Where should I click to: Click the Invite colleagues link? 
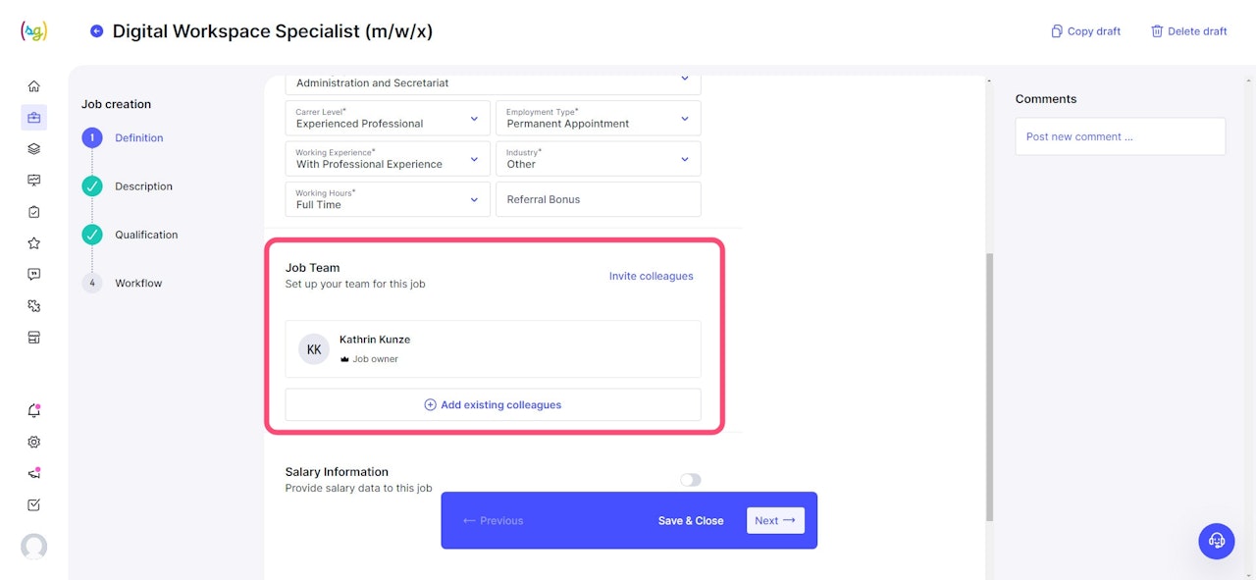click(651, 277)
